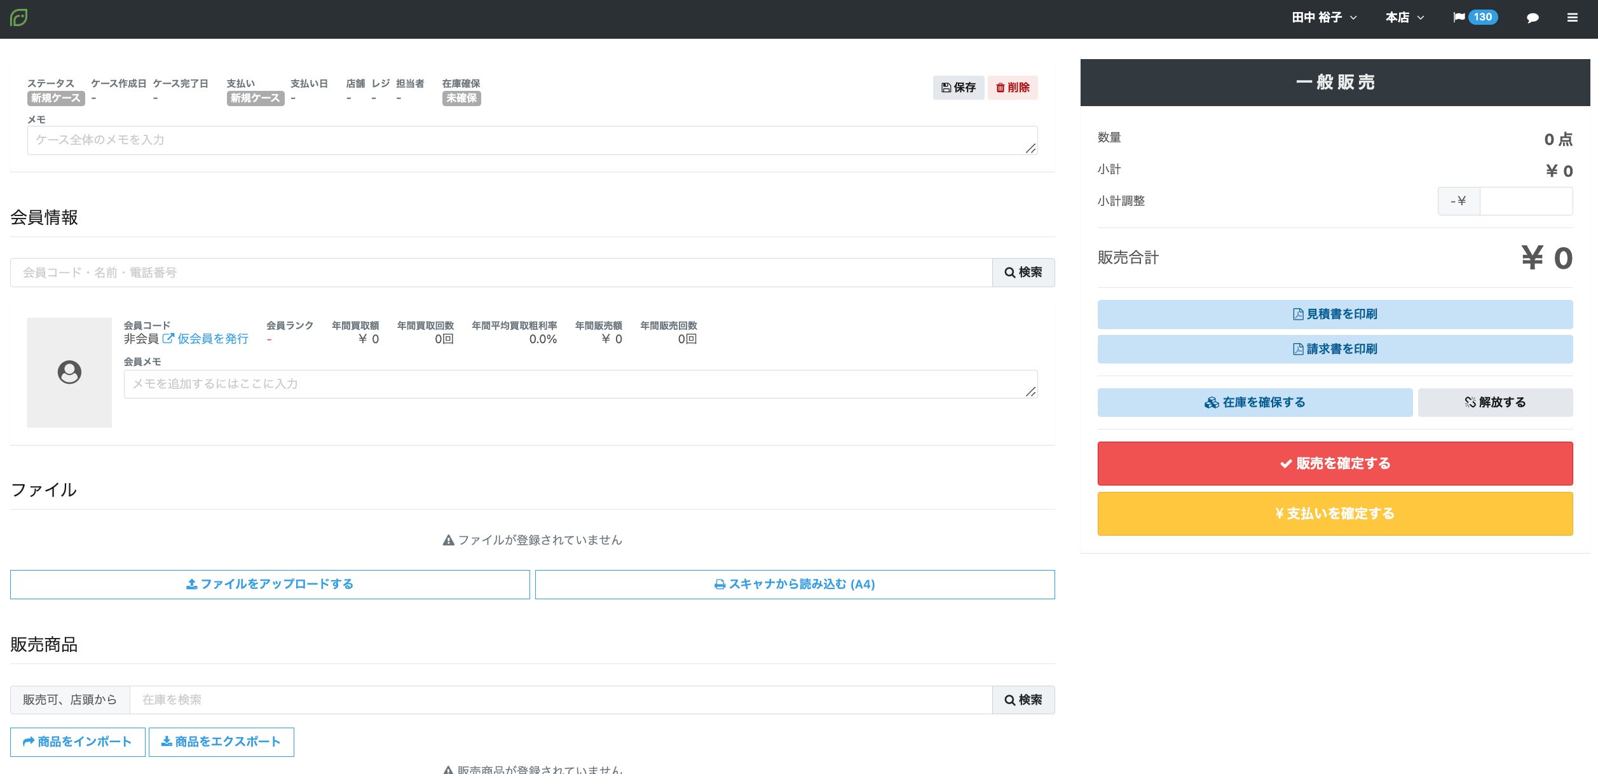Viewport: 1598px width, 774px height.
Task: Click ファイルをアップロードする upload button
Action: click(x=270, y=585)
